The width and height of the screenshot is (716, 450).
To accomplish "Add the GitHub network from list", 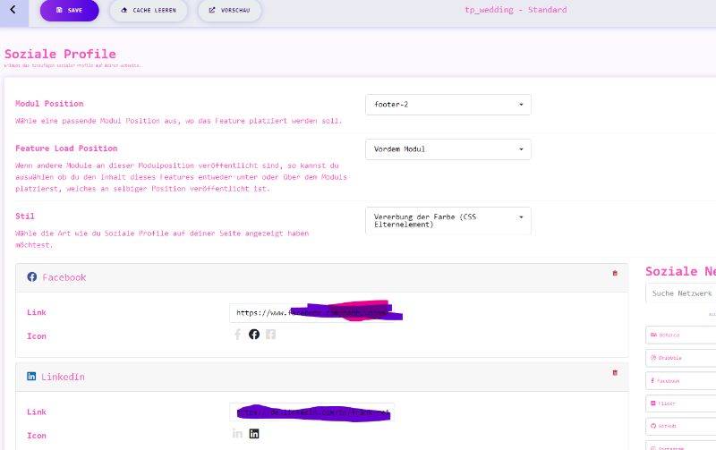I will [x=681, y=426].
